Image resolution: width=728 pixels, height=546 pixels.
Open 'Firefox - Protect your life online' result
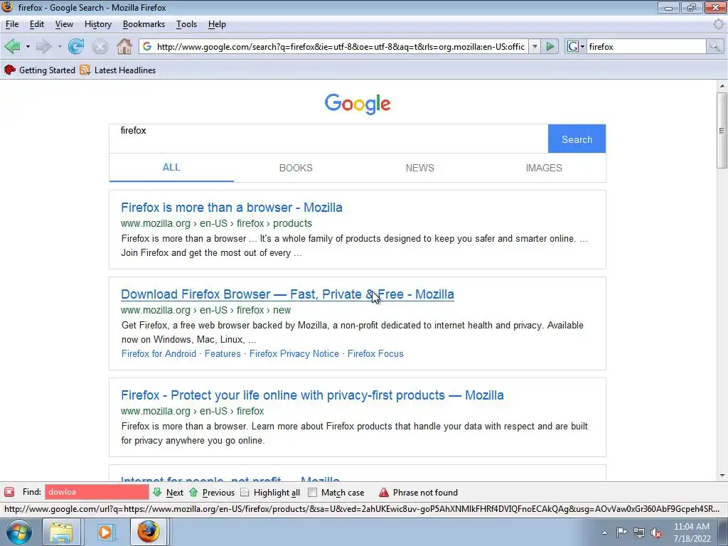point(313,395)
